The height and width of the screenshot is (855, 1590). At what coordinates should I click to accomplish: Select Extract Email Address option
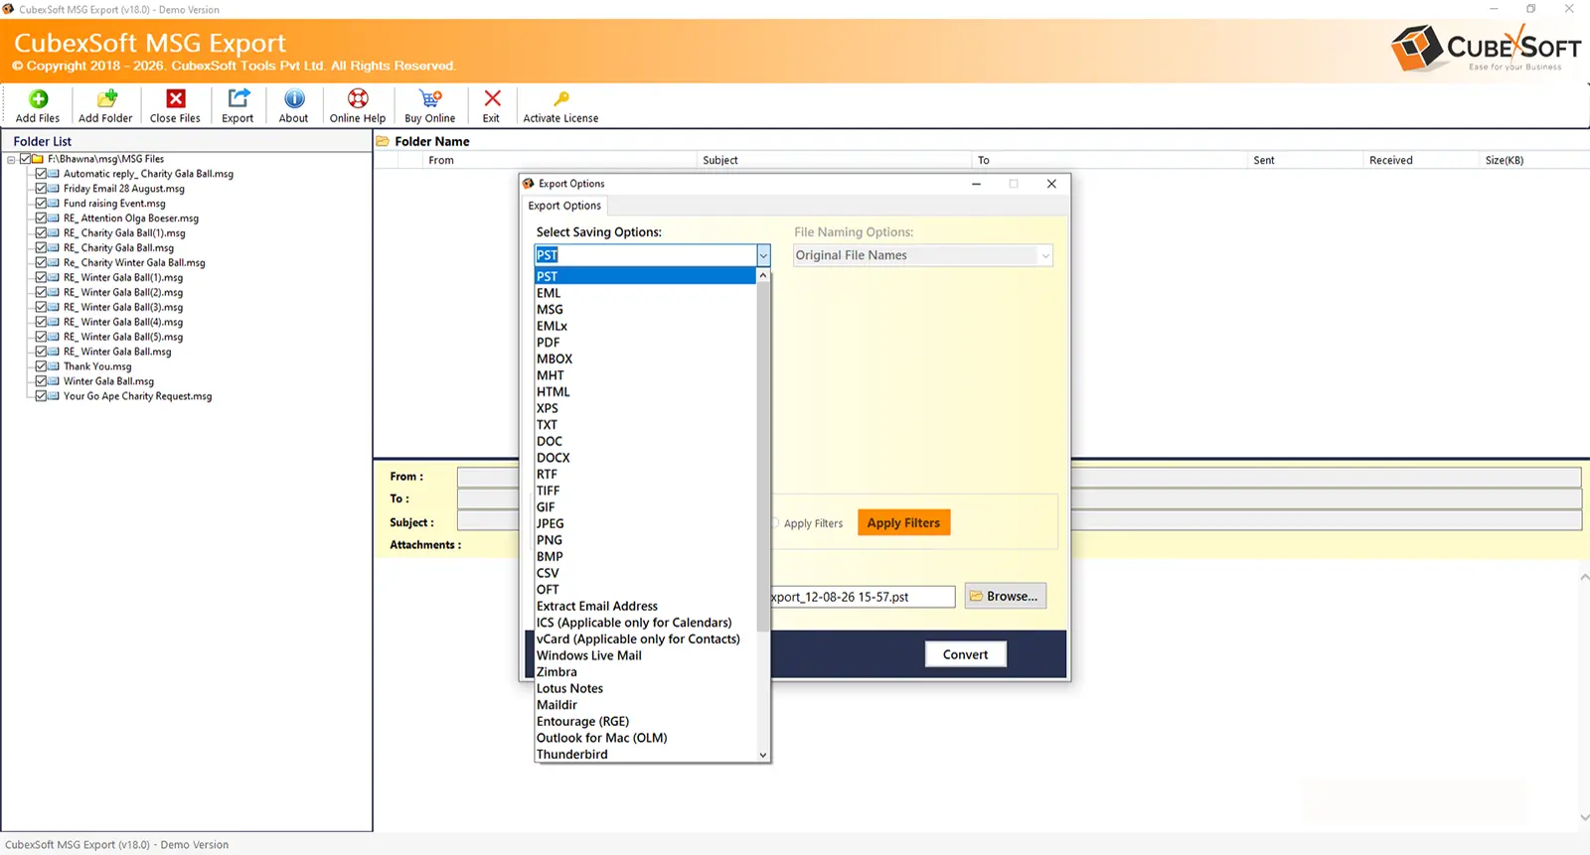(x=645, y=606)
